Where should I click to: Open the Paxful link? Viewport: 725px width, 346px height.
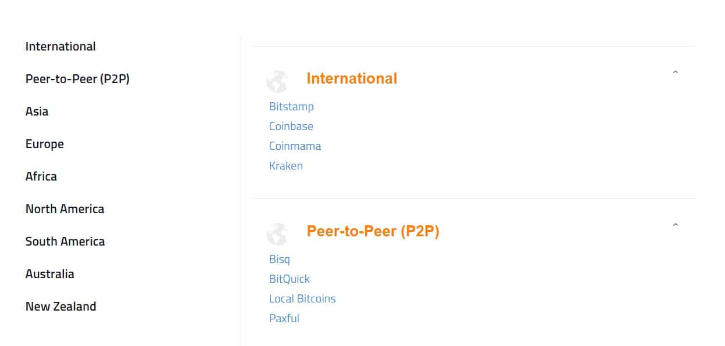pos(284,319)
